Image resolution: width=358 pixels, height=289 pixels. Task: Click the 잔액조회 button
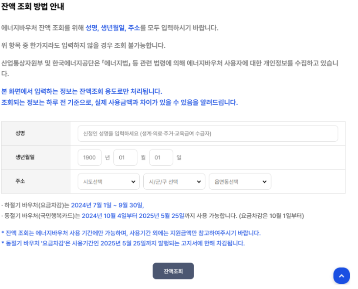pyautogui.click(x=173, y=271)
